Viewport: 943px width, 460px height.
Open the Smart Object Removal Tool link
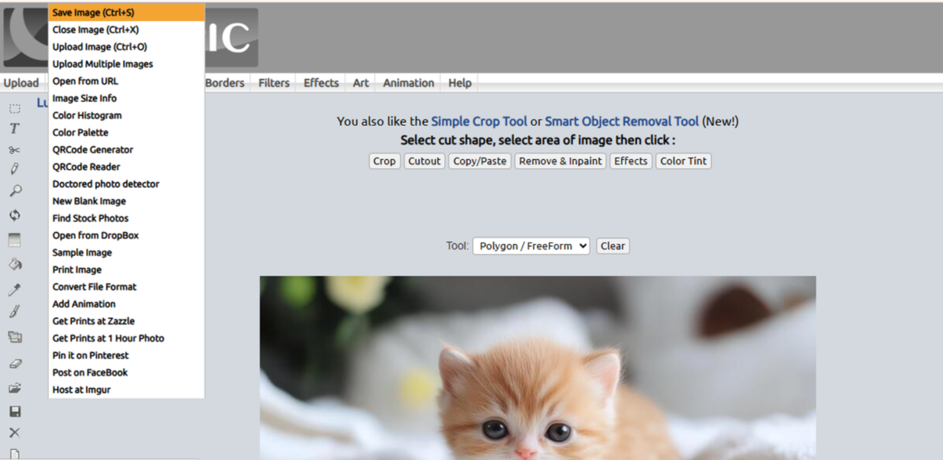tap(622, 121)
